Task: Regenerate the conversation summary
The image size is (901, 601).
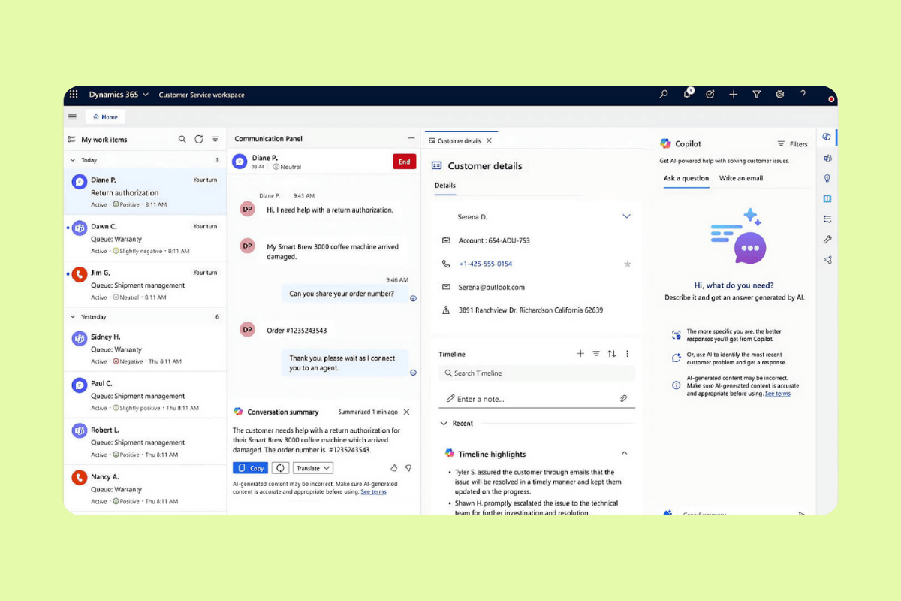Action: 279,468
